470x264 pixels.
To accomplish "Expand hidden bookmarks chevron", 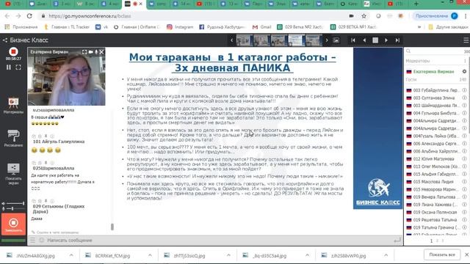I will click(x=419, y=27).
